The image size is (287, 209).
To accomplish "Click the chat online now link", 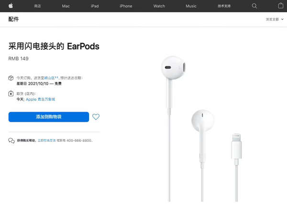I will pyautogui.click(x=47, y=140).
